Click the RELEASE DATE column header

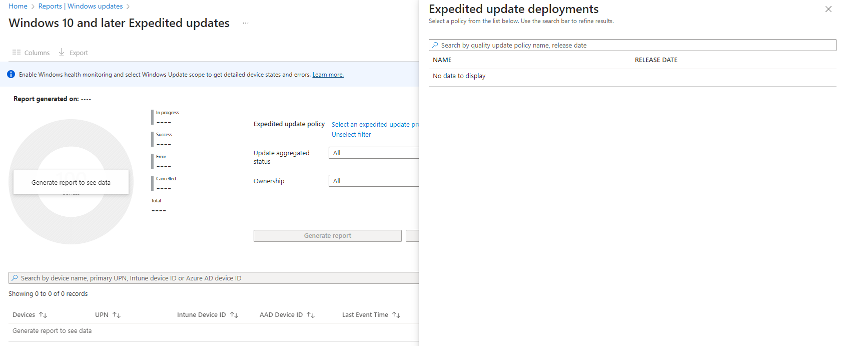(x=656, y=60)
